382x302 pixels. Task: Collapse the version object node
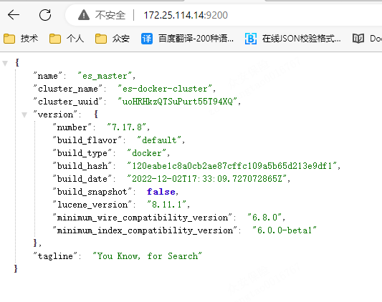24,115
